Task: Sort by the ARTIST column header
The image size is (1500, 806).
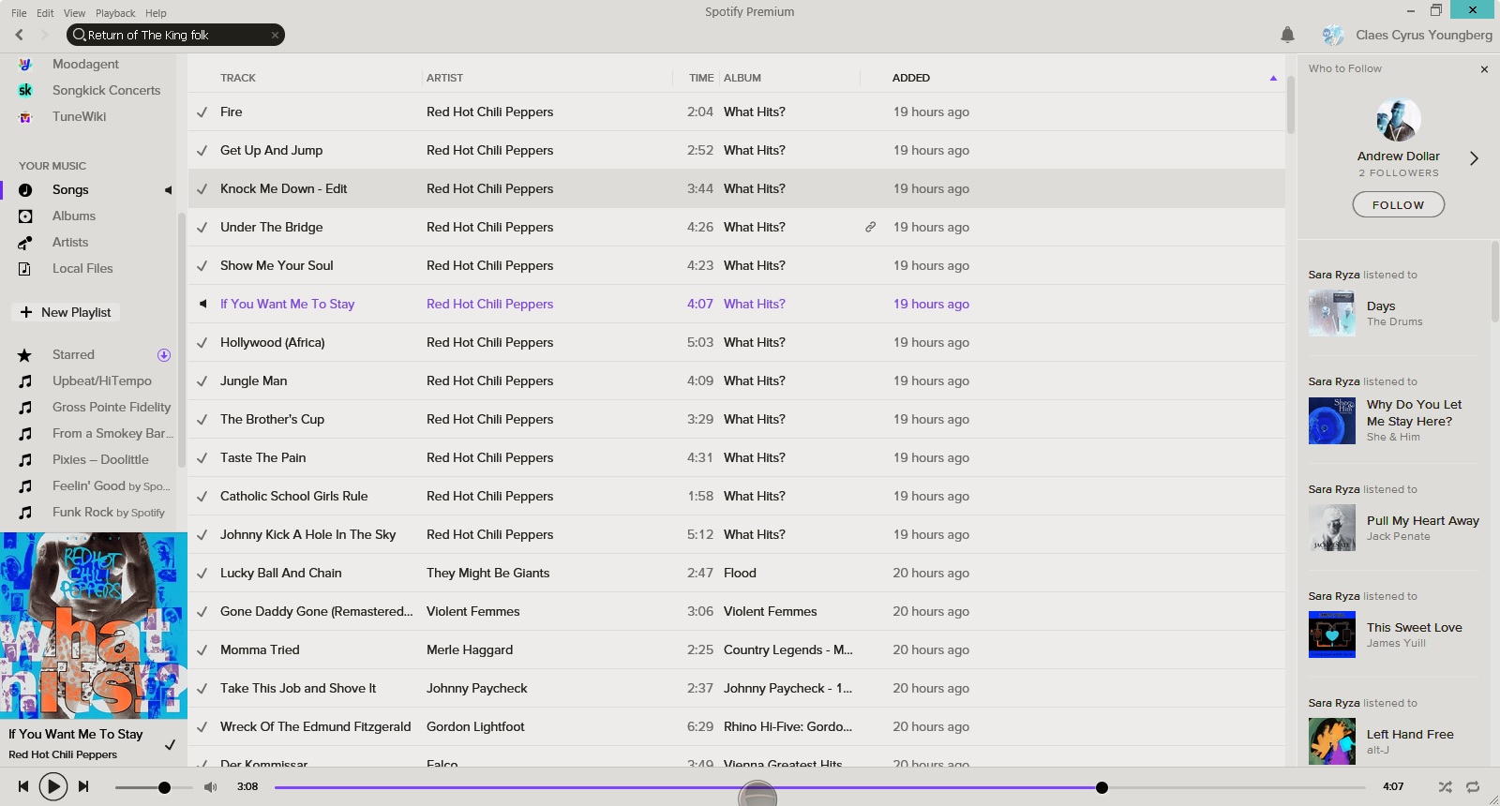Action: pyautogui.click(x=444, y=78)
